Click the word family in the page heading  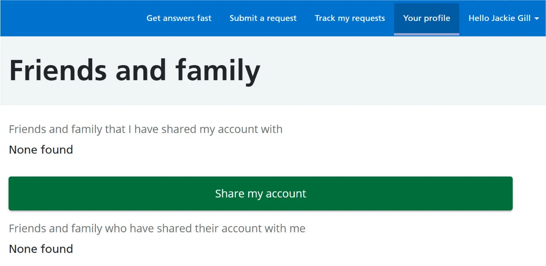pos(218,70)
